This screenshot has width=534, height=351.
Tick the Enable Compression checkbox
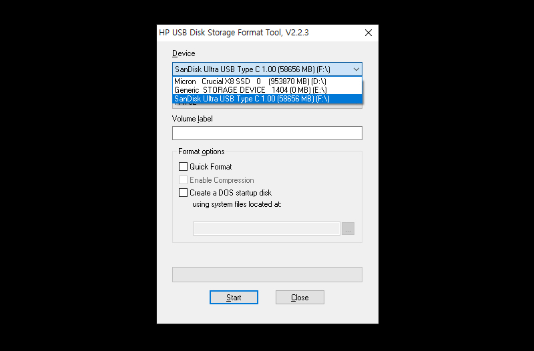tap(184, 180)
